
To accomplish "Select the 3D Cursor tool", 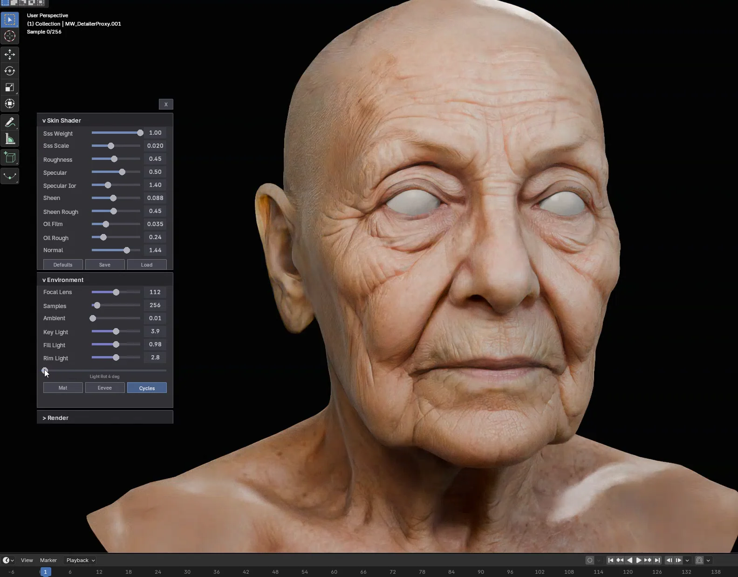I will [10, 36].
